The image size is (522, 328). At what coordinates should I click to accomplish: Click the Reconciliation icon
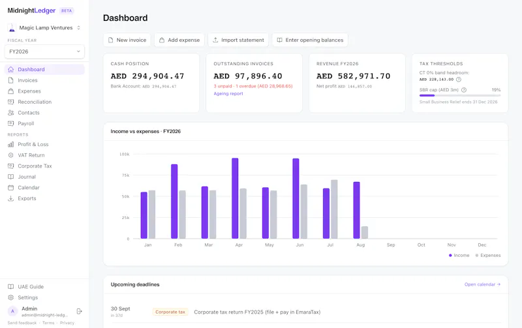click(x=10, y=102)
